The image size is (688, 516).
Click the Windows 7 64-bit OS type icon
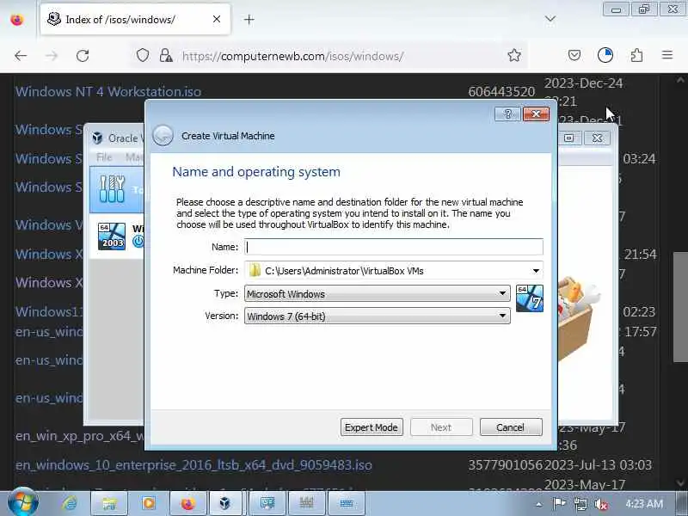click(x=530, y=298)
